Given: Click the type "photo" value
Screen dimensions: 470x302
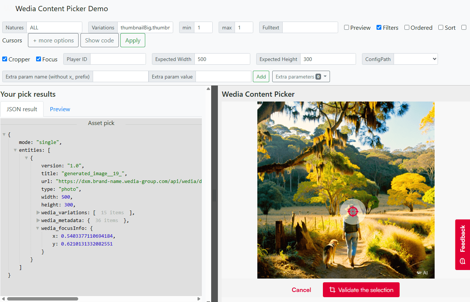Looking at the screenshot, I should (69, 189).
